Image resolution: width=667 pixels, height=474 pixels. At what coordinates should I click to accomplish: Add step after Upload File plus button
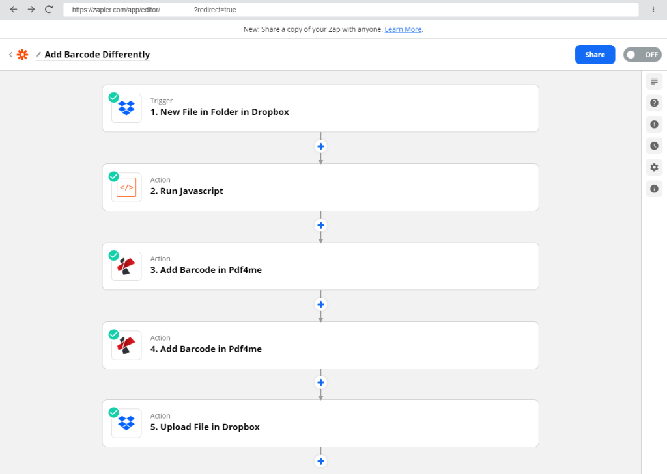pos(320,461)
